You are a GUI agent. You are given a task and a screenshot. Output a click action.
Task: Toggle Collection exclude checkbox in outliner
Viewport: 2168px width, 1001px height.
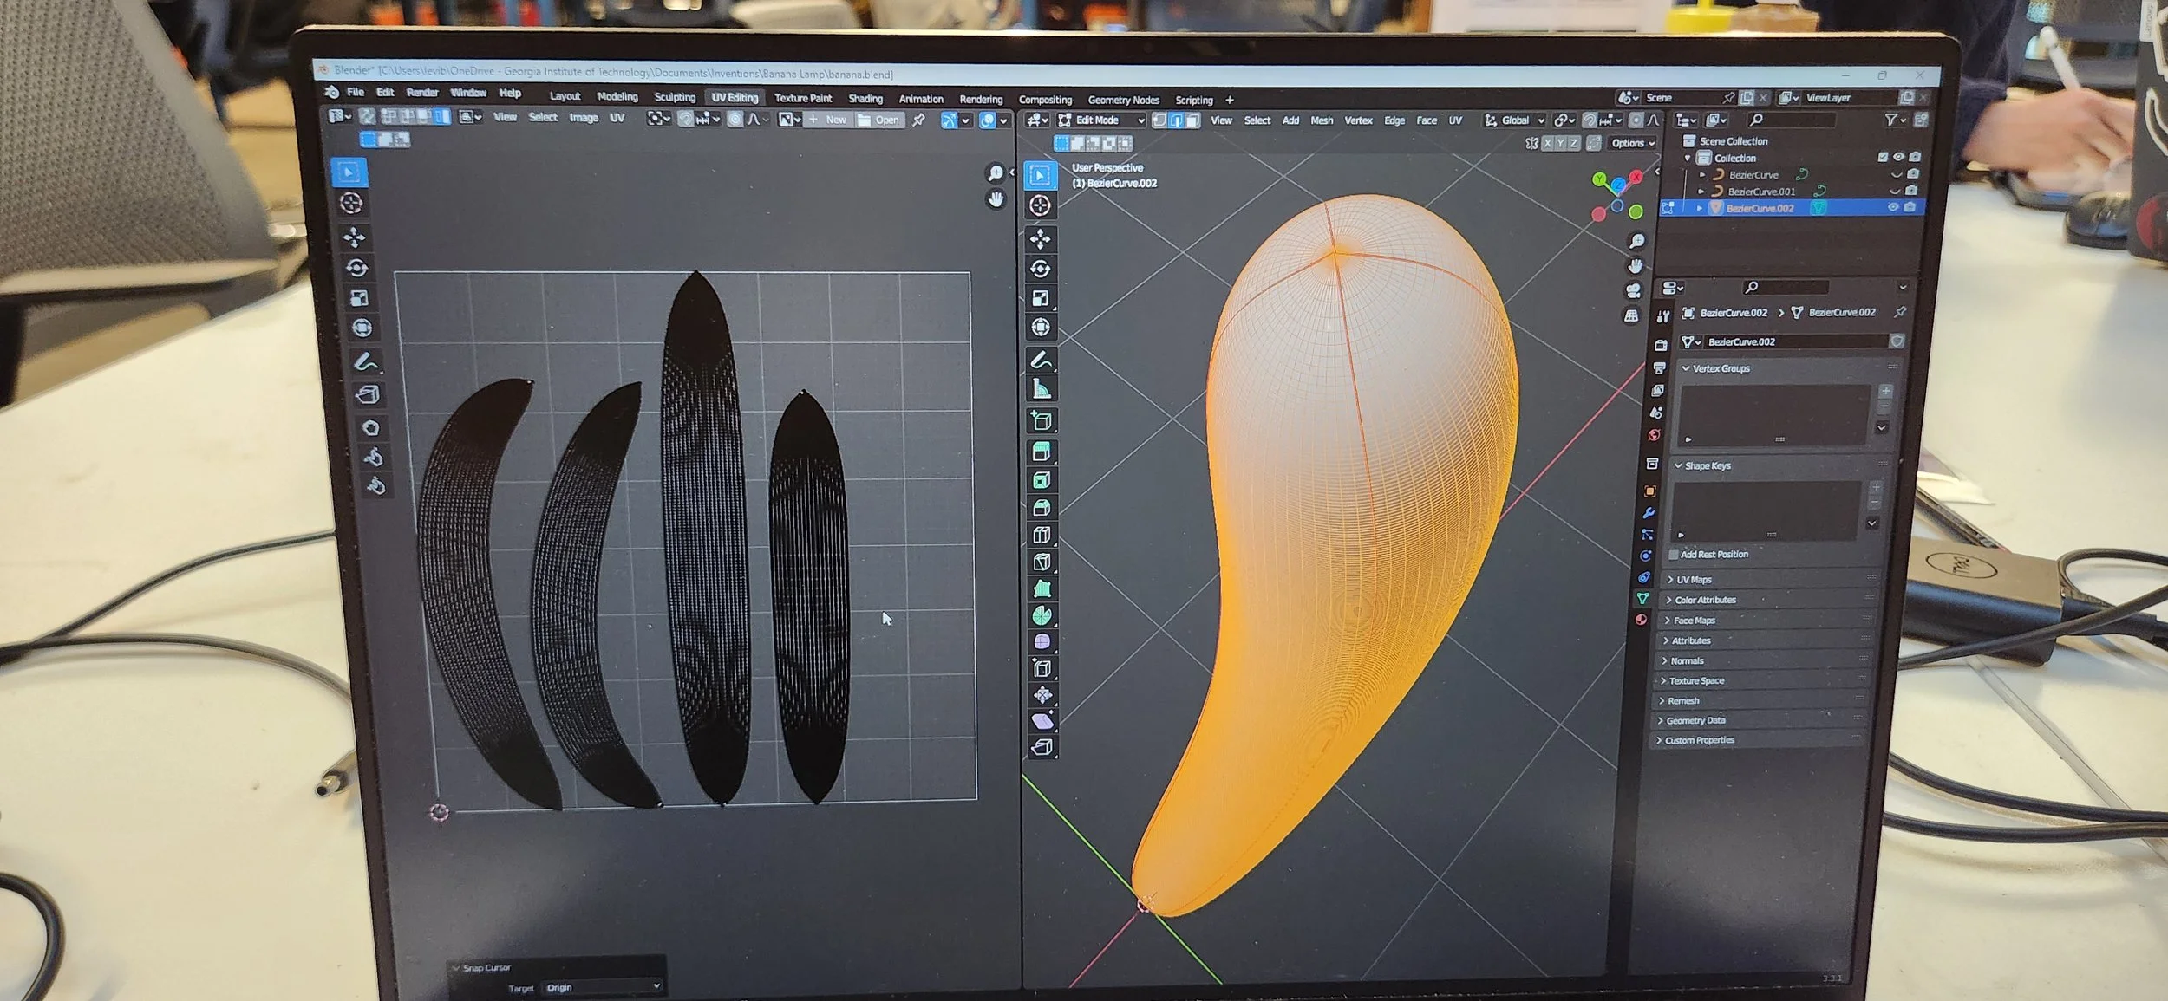coord(1883,157)
